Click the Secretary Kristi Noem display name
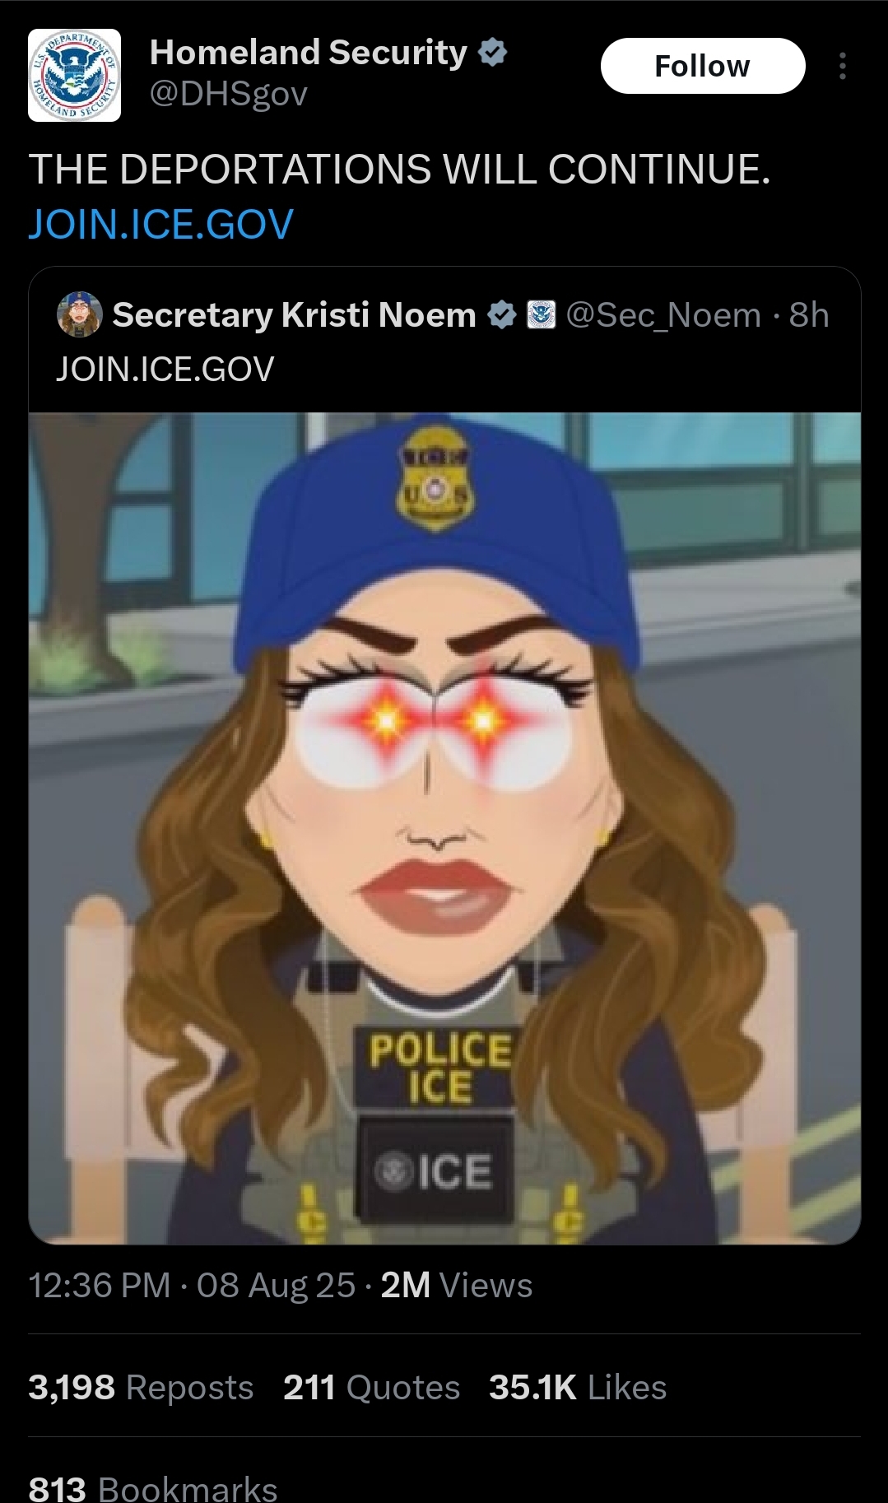 tap(295, 314)
